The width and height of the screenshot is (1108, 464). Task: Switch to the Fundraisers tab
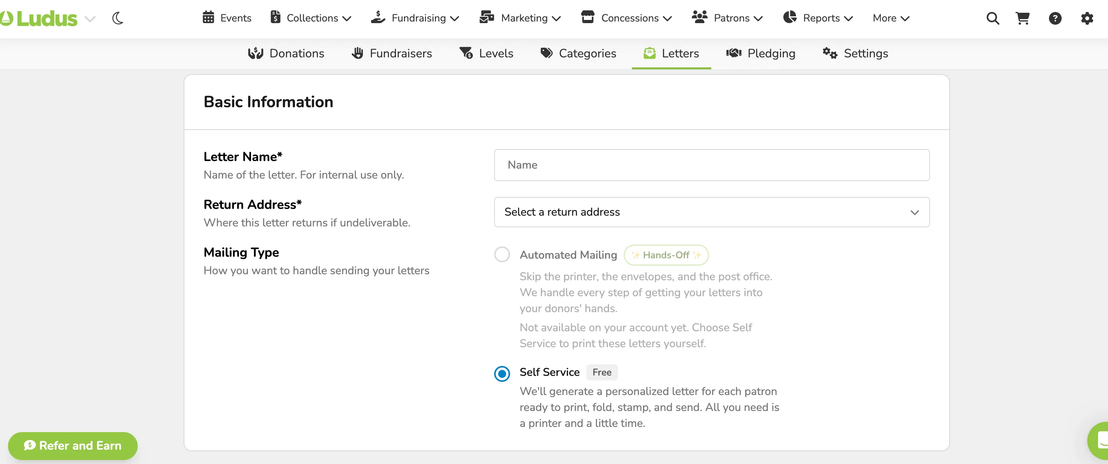click(x=392, y=53)
